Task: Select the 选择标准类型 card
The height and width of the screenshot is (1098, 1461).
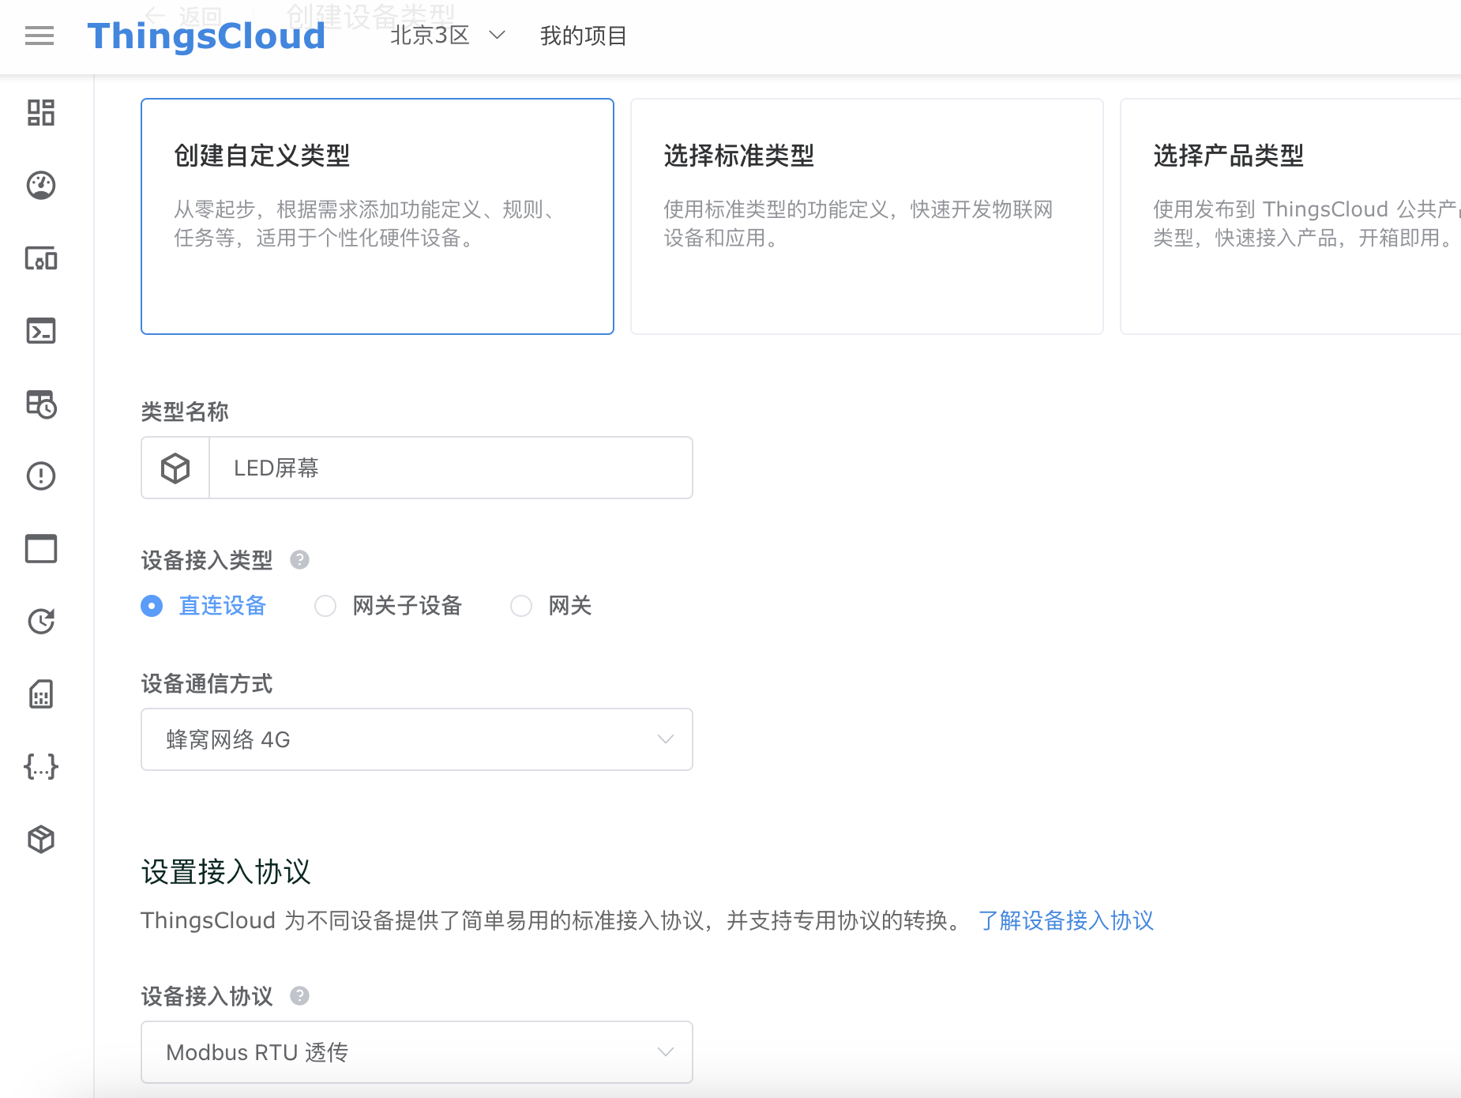Action: point(867,216)
